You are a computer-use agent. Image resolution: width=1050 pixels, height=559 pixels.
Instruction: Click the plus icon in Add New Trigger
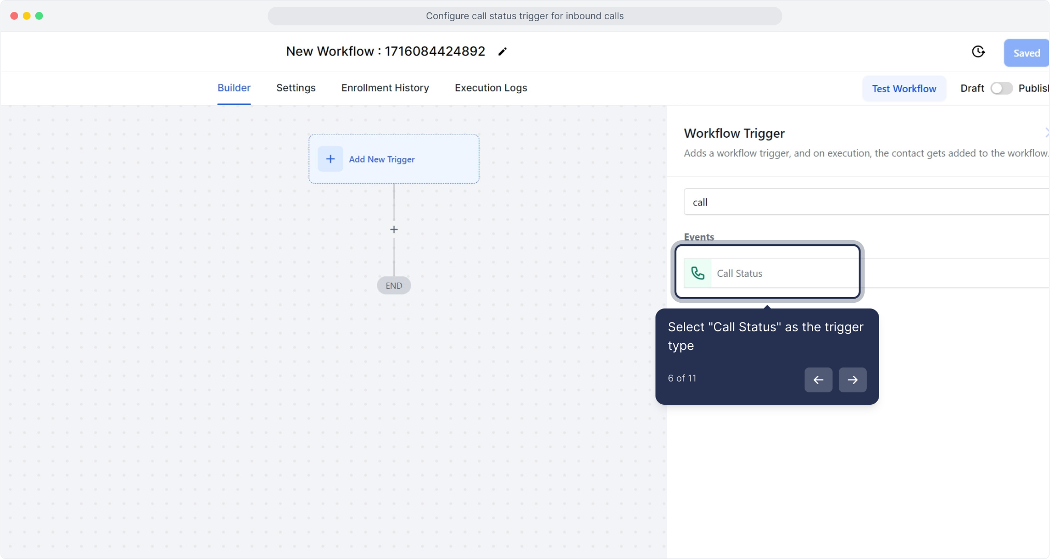tap(330, 159)
